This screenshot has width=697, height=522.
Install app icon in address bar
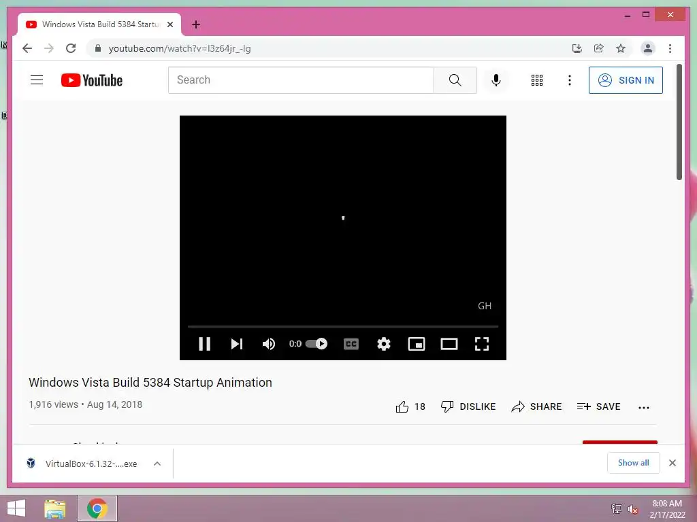[577, 48]
